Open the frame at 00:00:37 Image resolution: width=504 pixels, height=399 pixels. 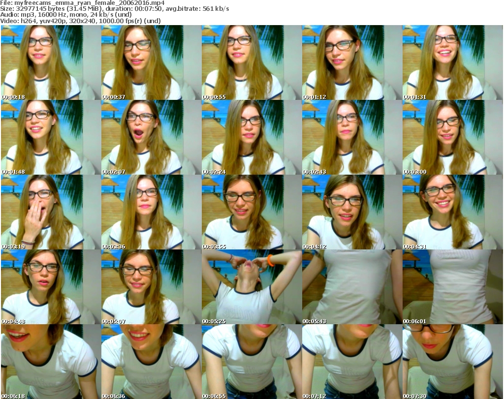152,62
